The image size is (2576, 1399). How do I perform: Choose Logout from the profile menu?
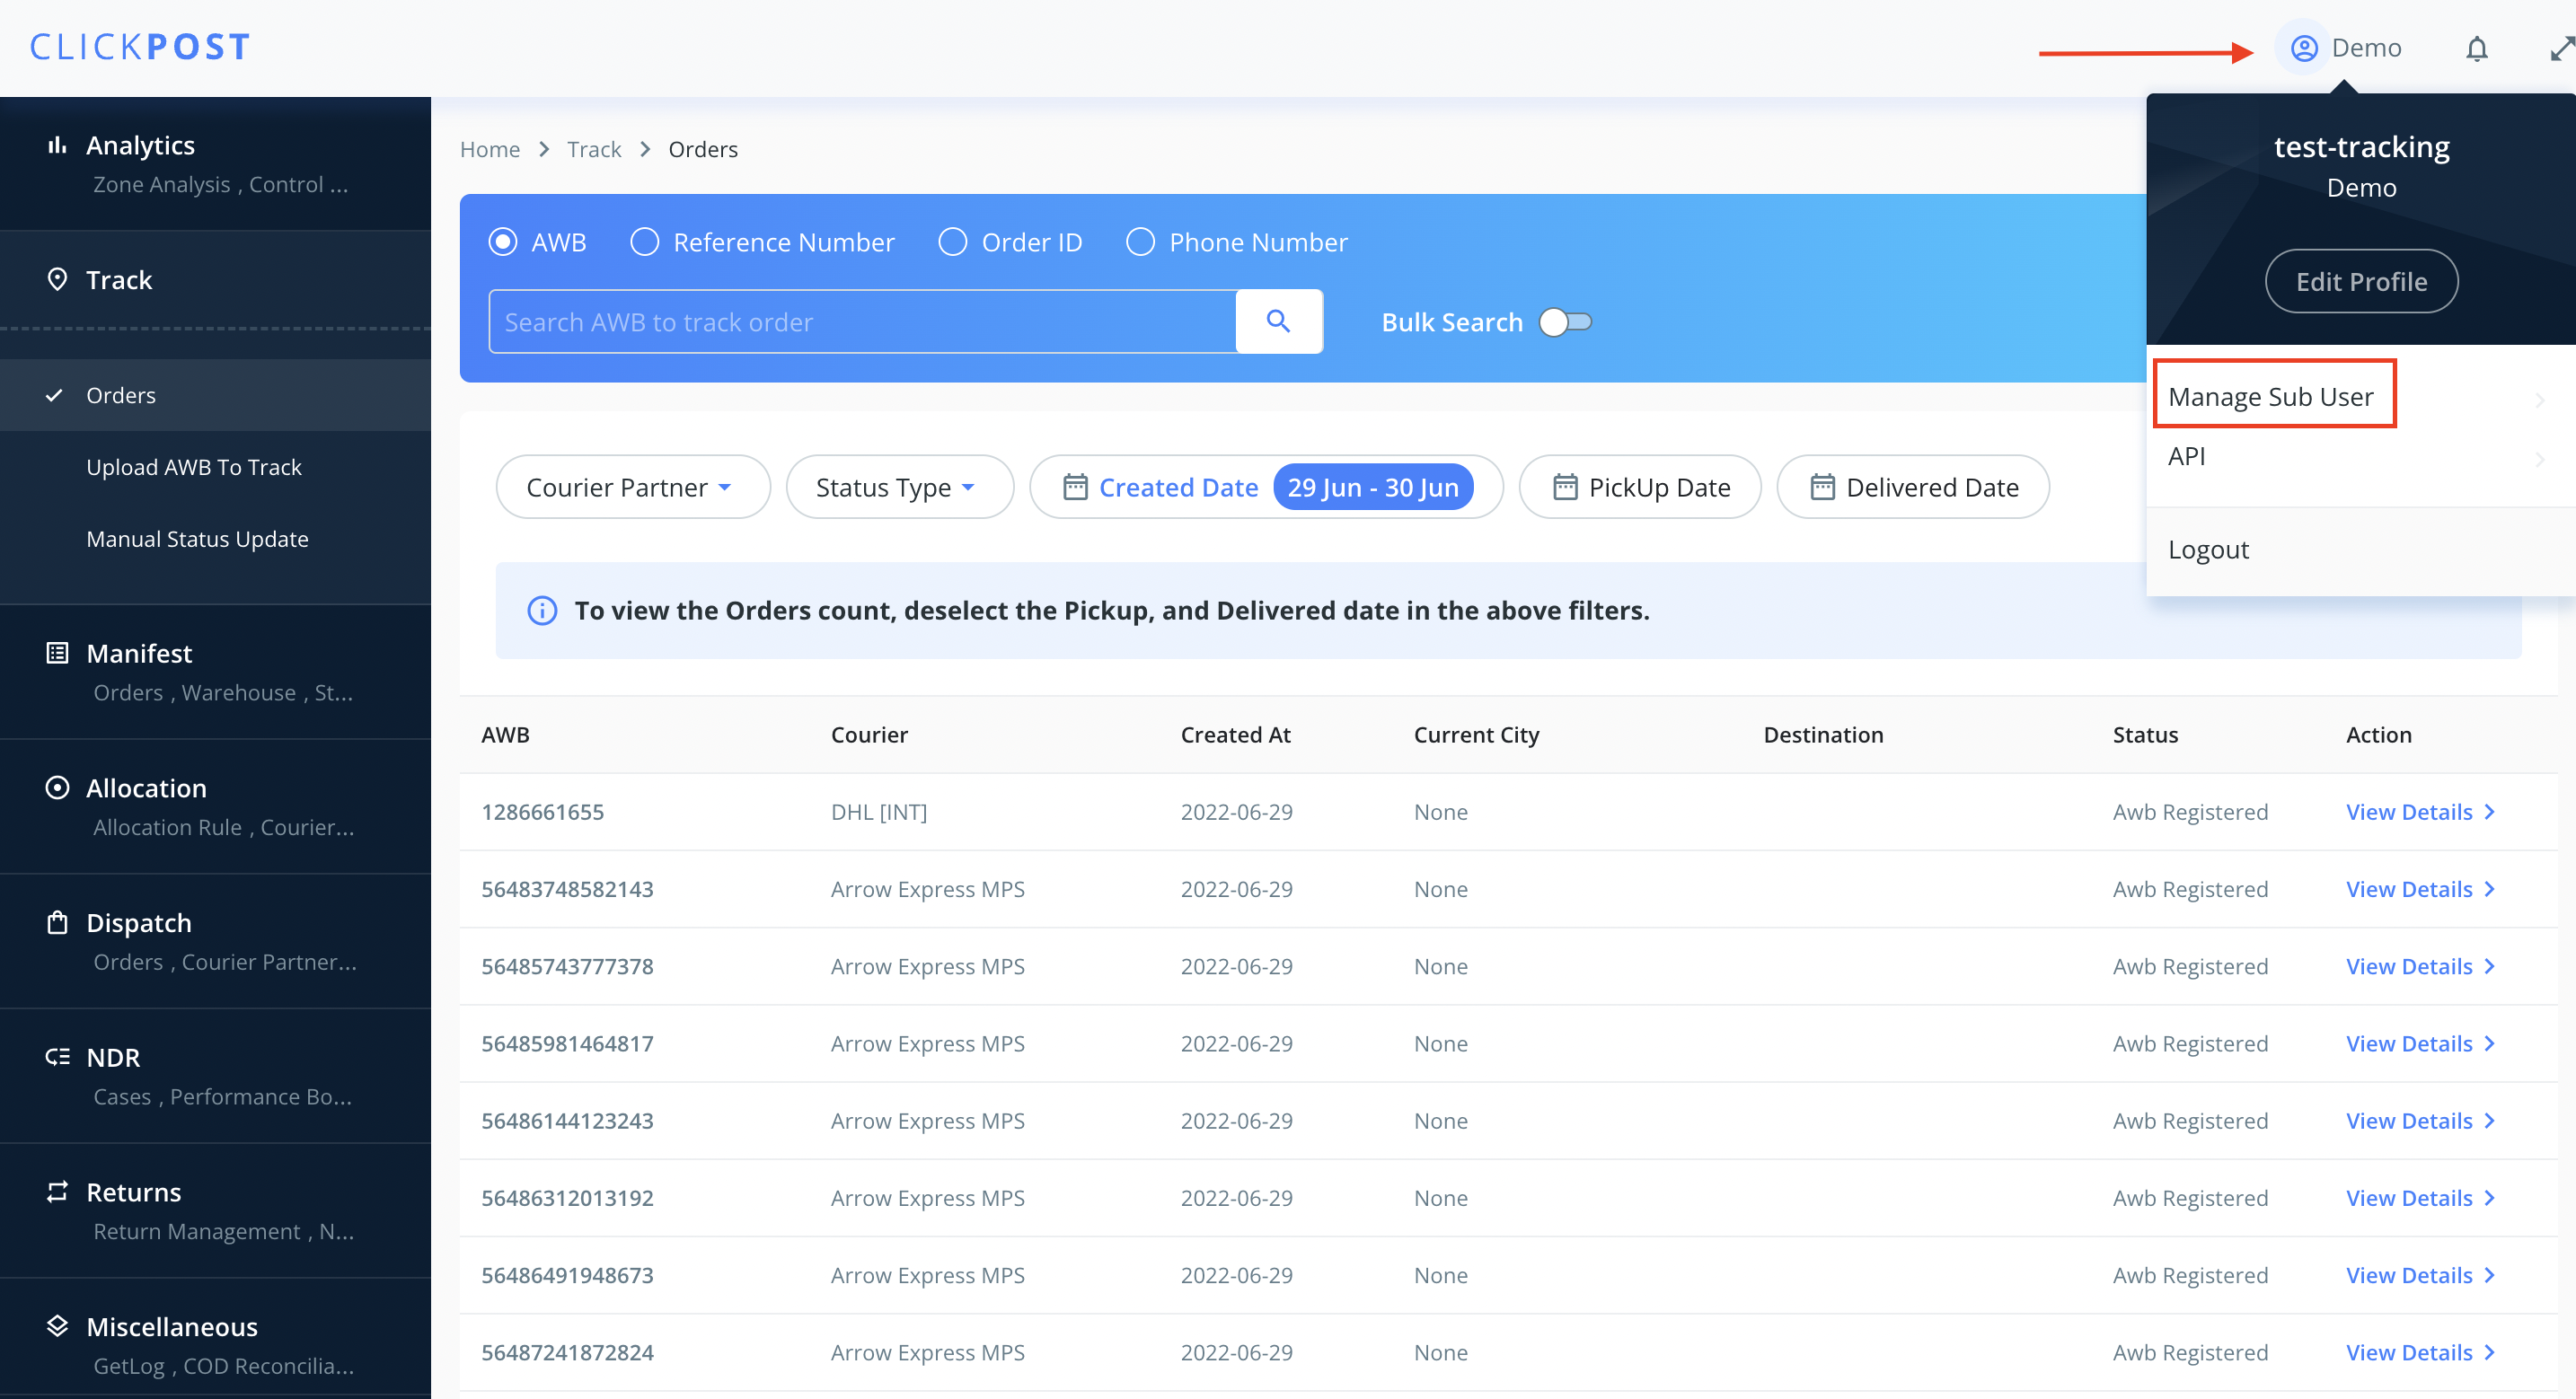click(2208, 550)
